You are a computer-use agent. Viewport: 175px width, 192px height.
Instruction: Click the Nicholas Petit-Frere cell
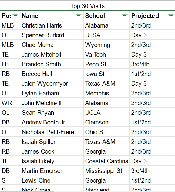click(52, 132)
